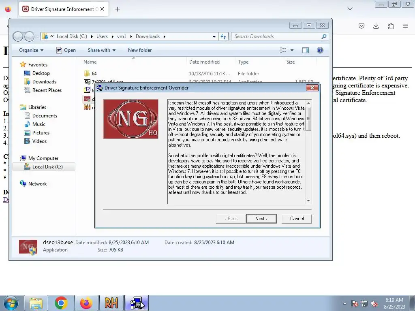The height and width of the screenshot is (311, 415).
Task: Select Desktop under Favorites
Action: coord(41,73)
